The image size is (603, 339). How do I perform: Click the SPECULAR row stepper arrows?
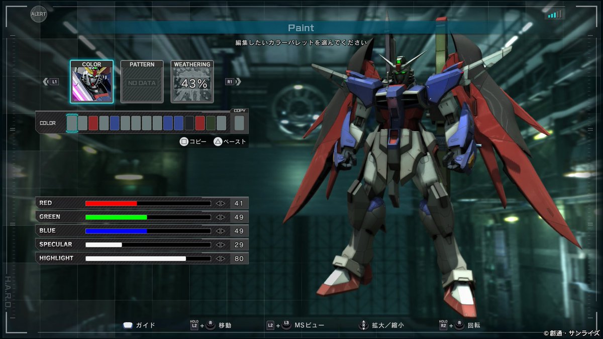[220, 245]
